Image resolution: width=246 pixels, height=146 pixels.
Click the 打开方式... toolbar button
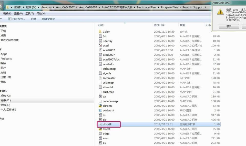coord(16,19)
